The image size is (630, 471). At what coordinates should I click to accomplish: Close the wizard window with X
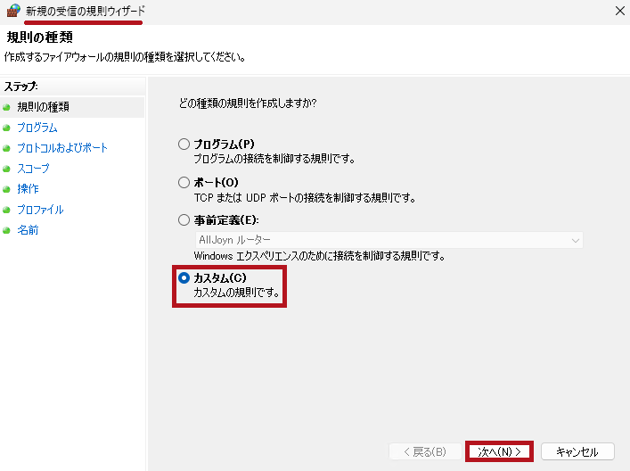click(x=620, y=11)
